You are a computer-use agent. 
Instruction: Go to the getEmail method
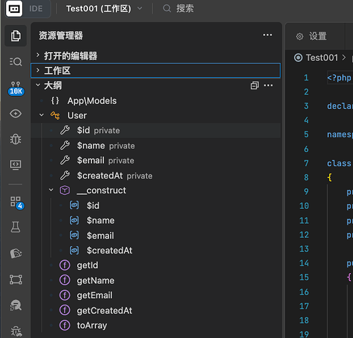tap(156, 295)
